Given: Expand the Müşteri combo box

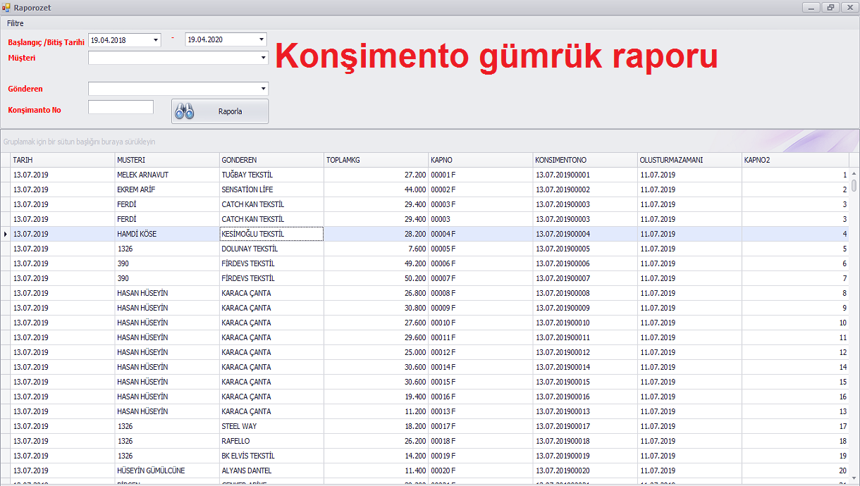Looking at the screenshot, I should tap(263, 58).
